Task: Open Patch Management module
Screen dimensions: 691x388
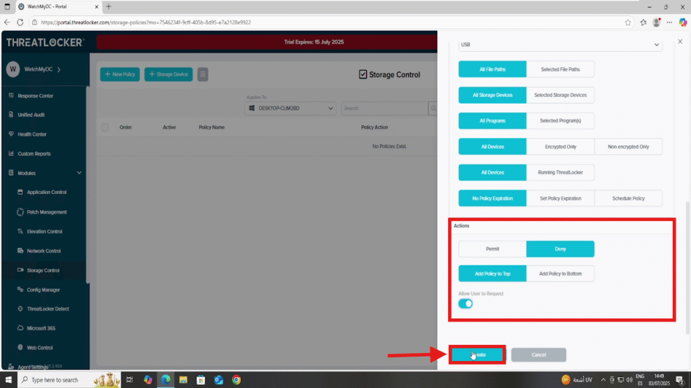Action: click(x=47, y=212)
